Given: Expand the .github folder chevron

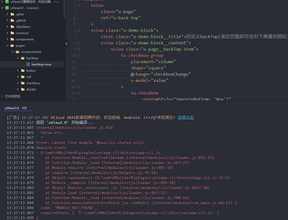Looking at the screenshot, I should coord(8,21).
